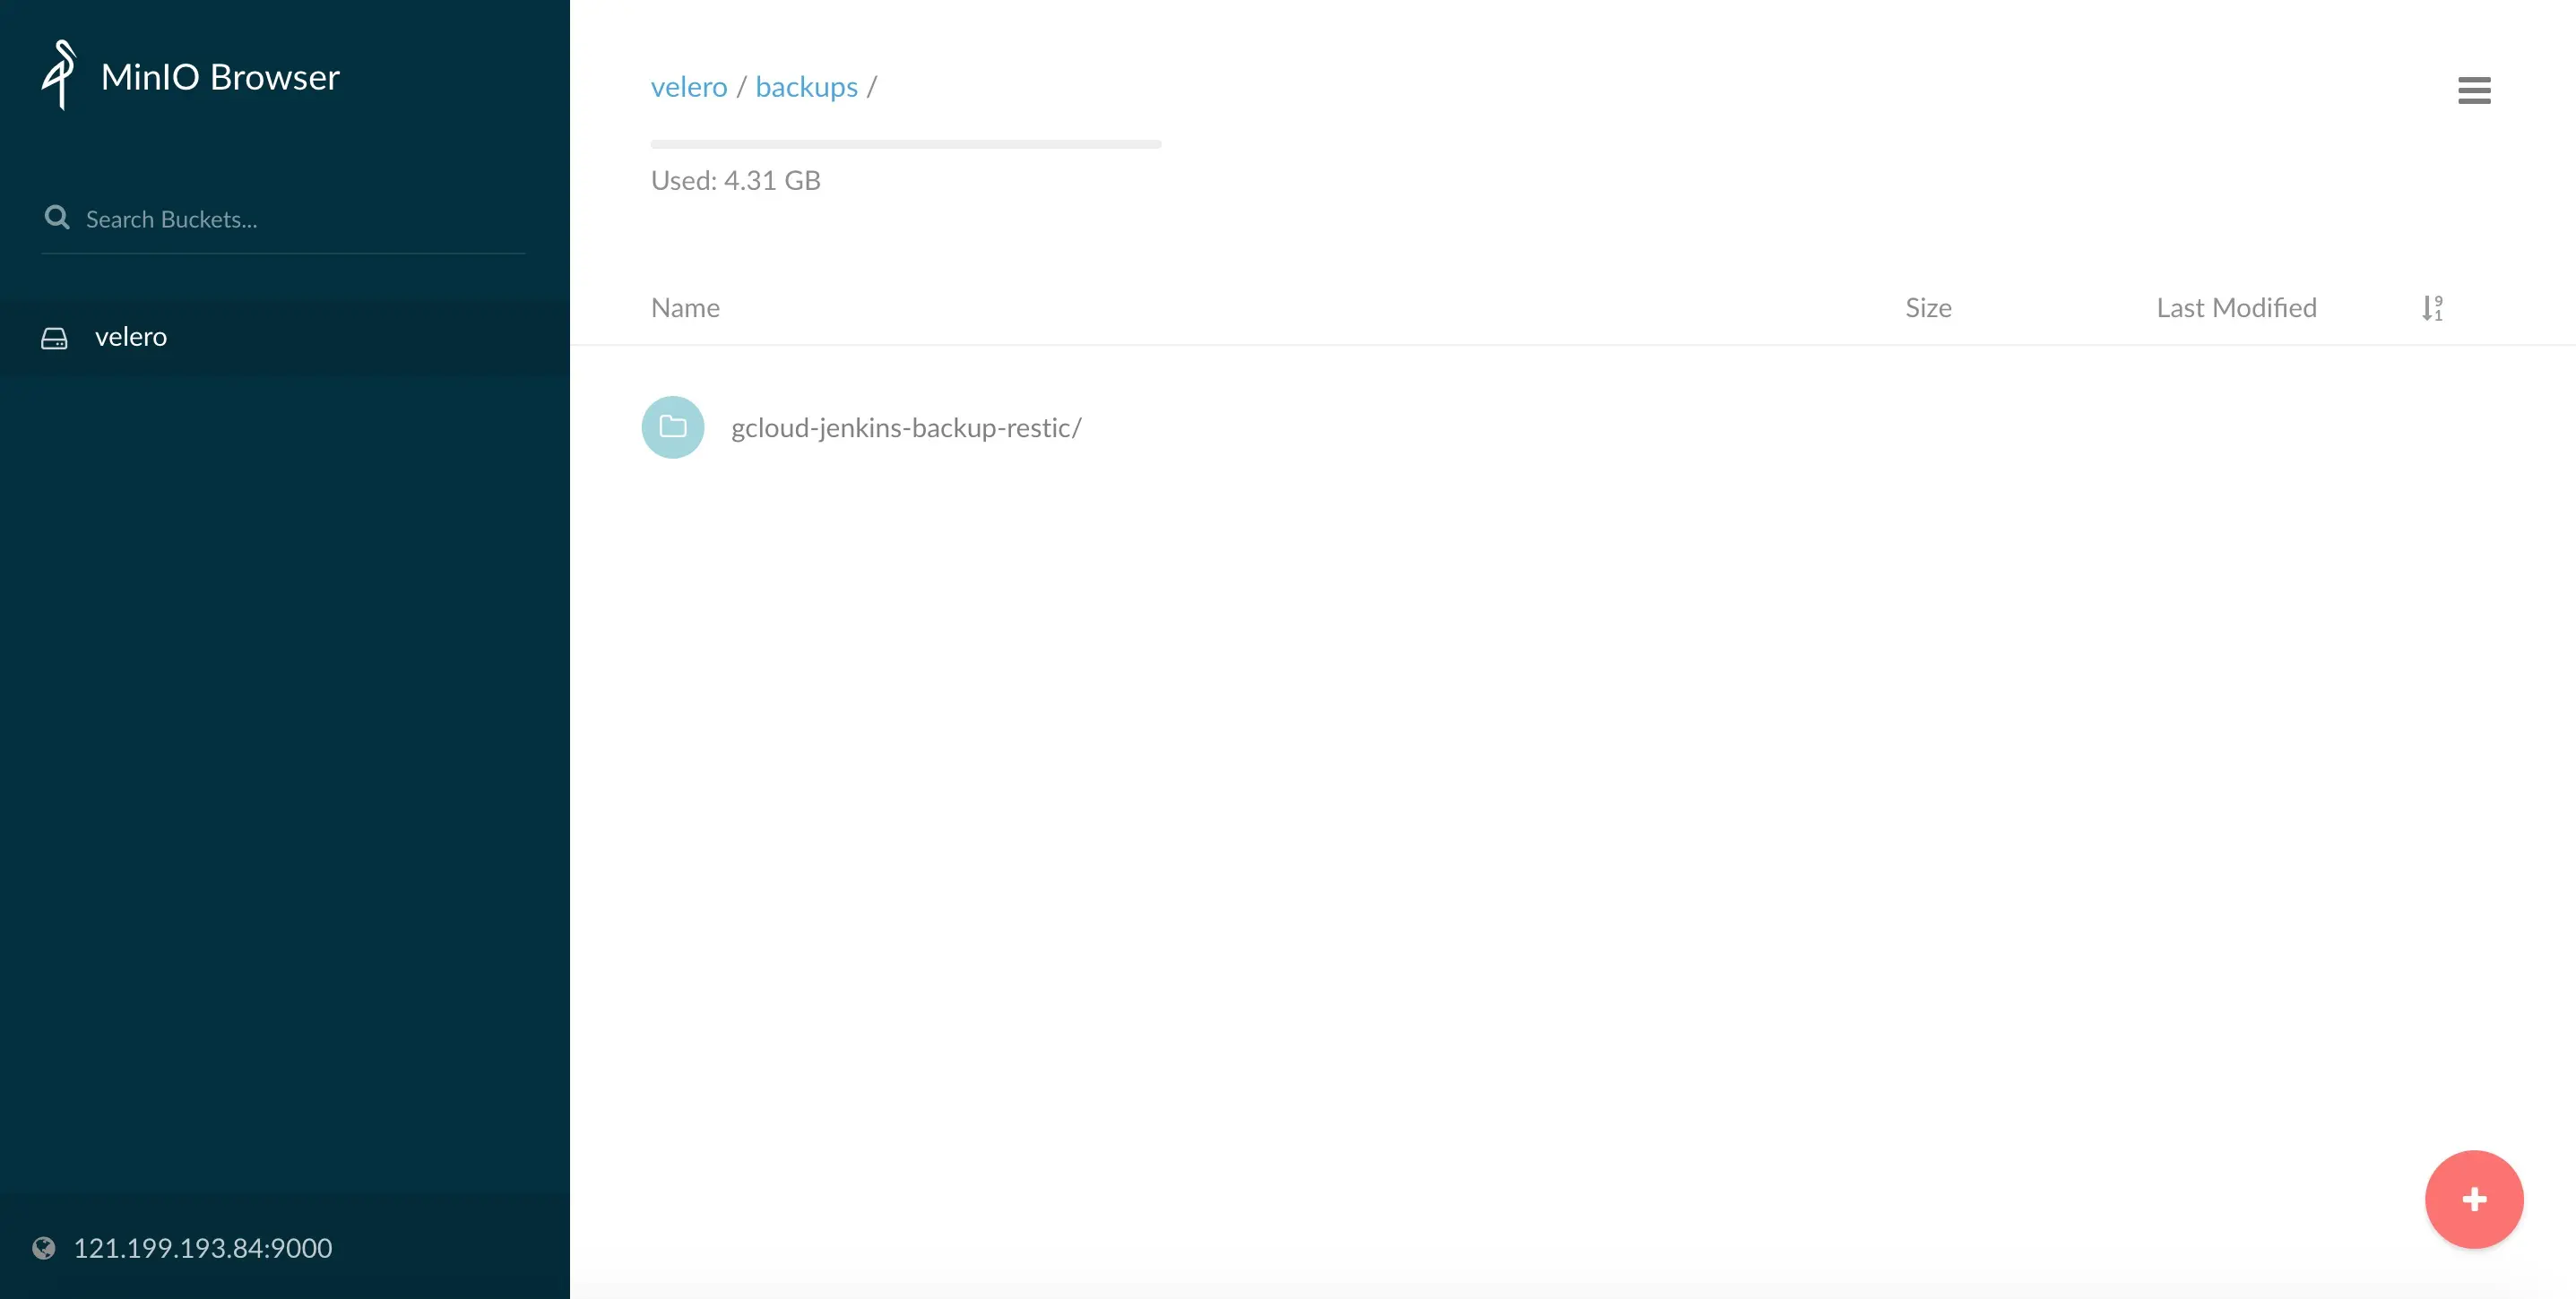Open the gcloud-jenkins-backup-restic/ folder
Viewport: 2576px width, 1299px height.
(905, 427)
